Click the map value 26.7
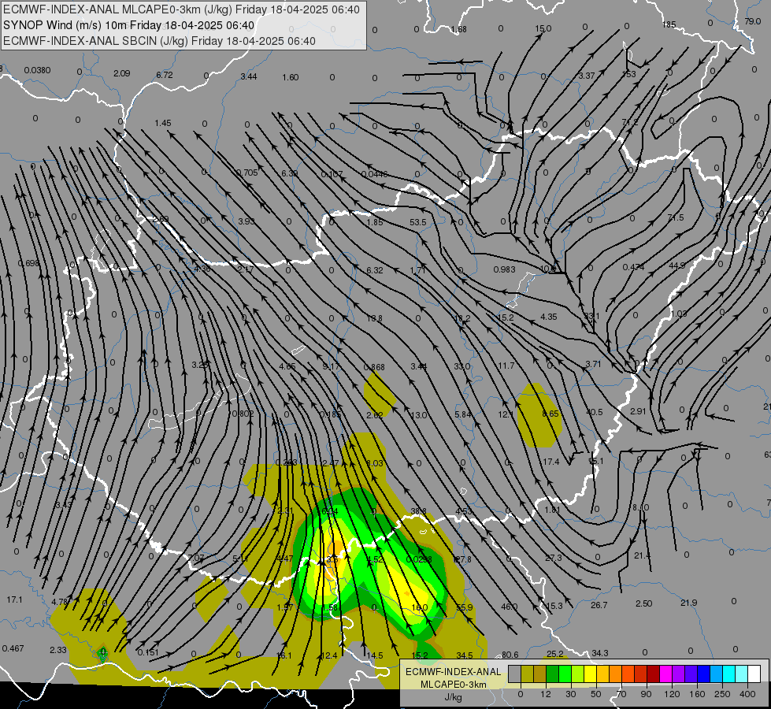 pos(599,605)
